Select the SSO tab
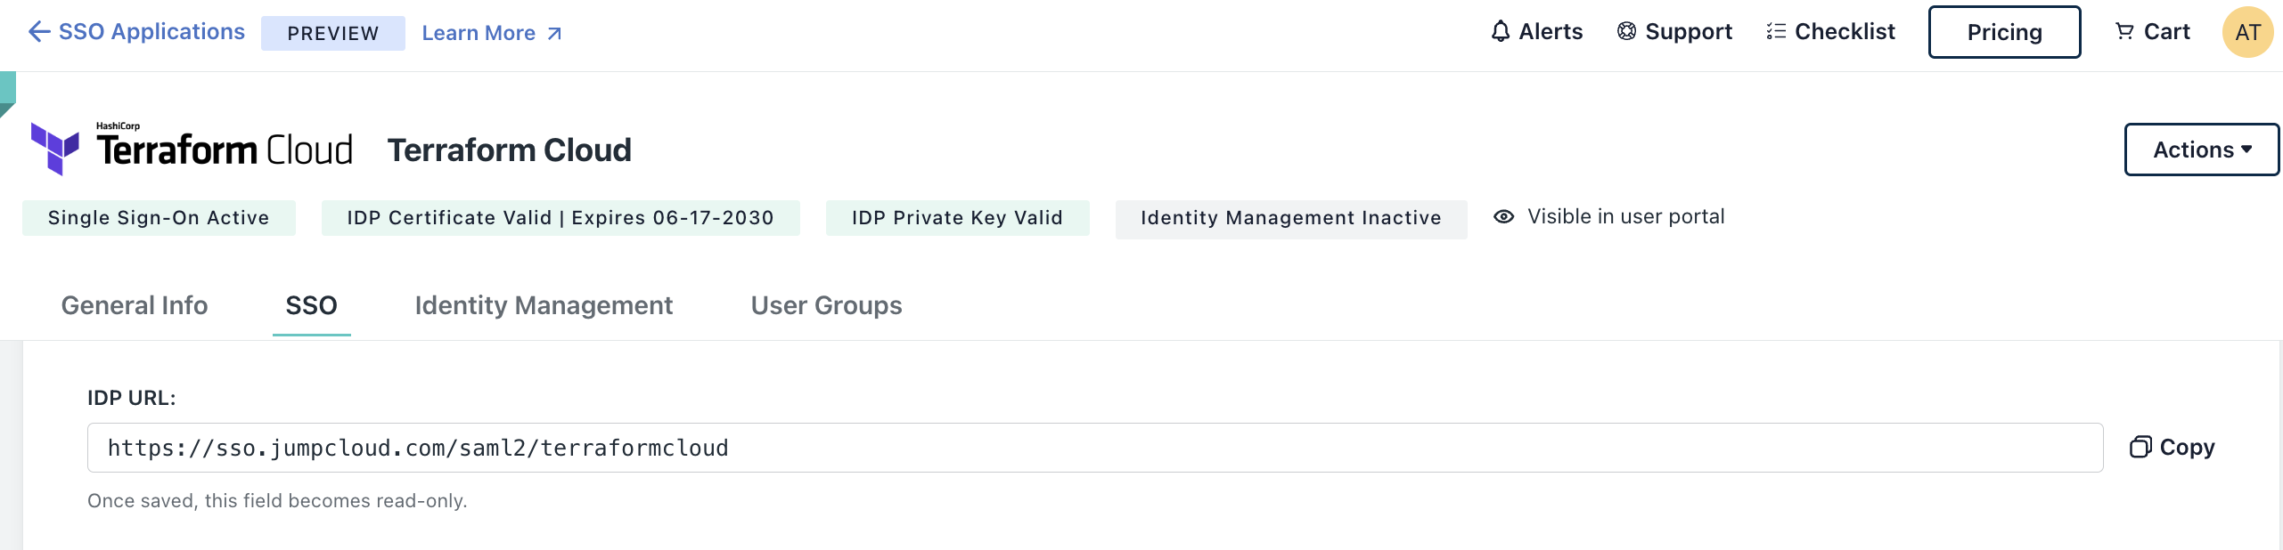This screenshot has height=550, width=2283. click(311, 305)
